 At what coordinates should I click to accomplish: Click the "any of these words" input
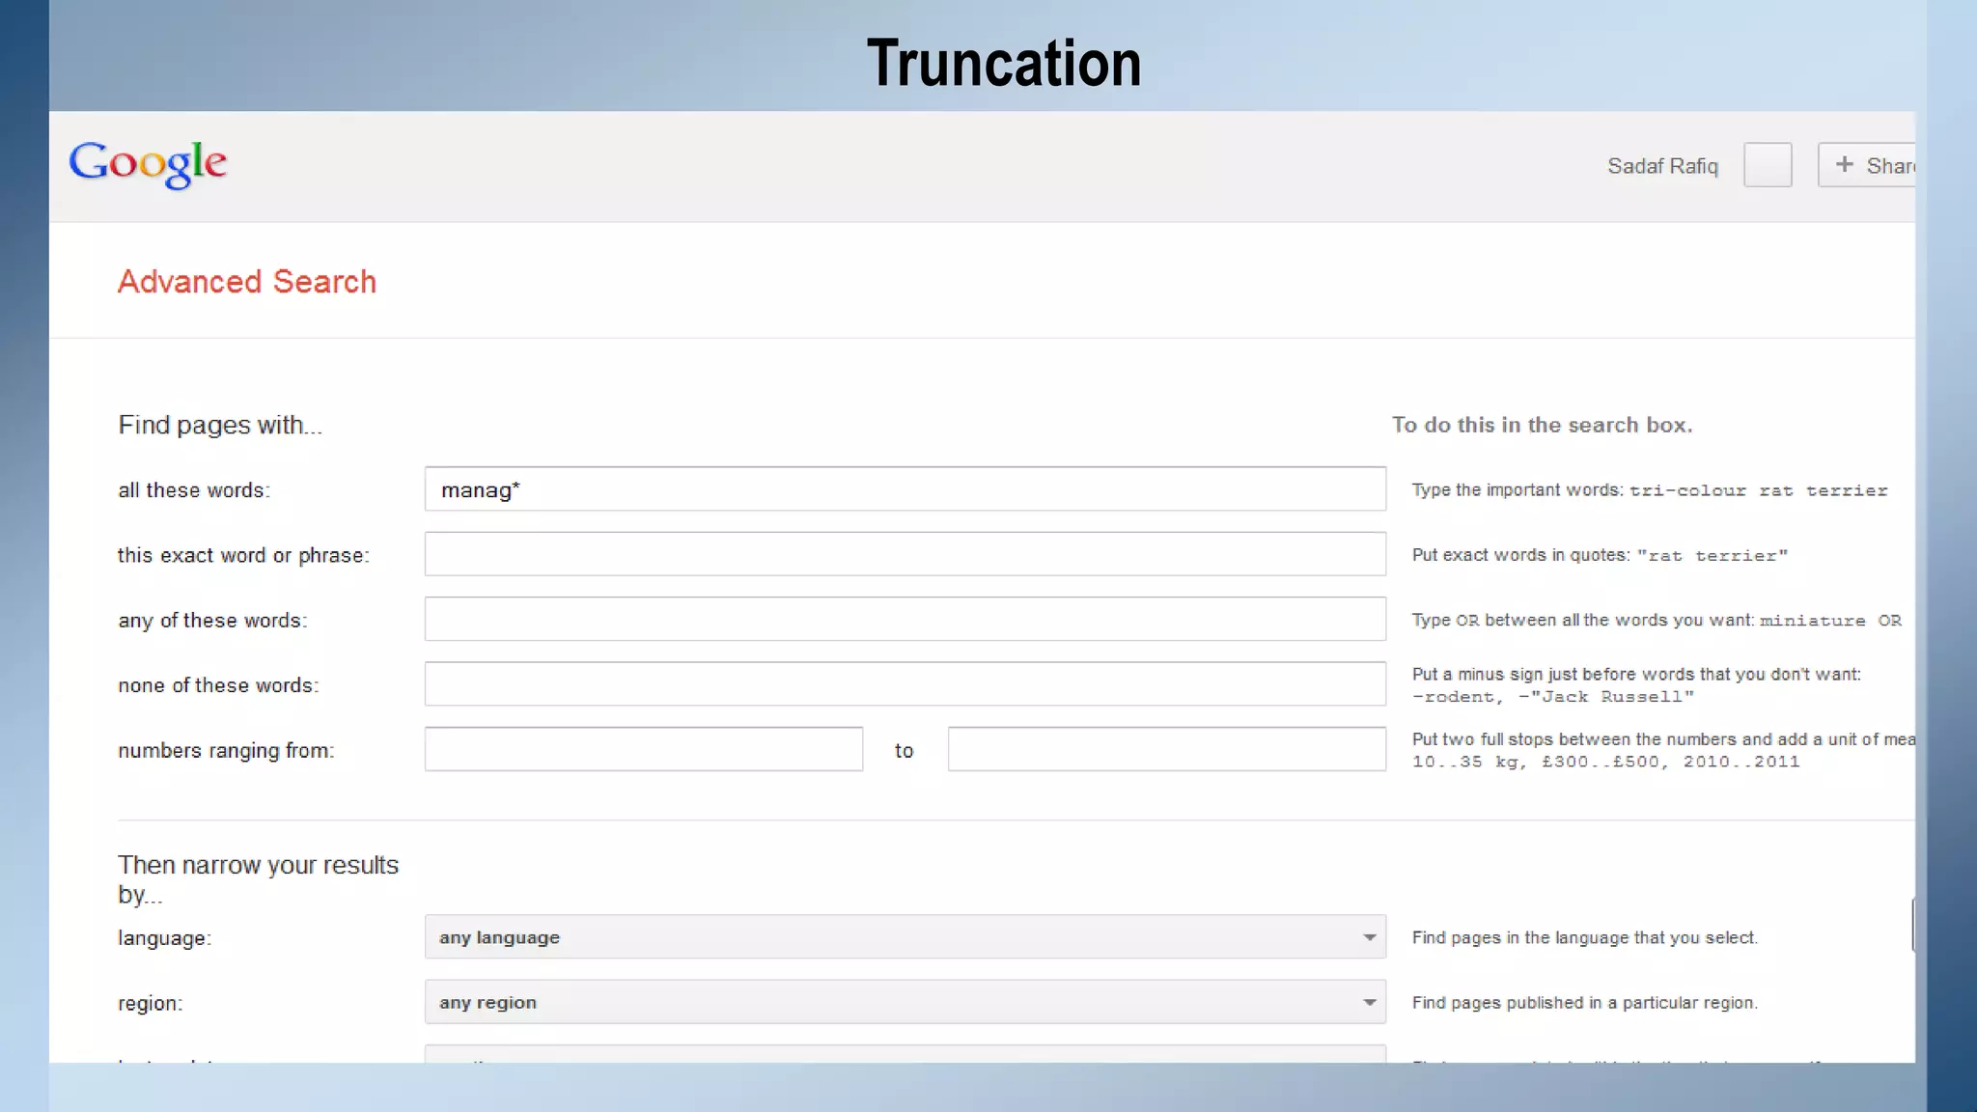point(905,619)
